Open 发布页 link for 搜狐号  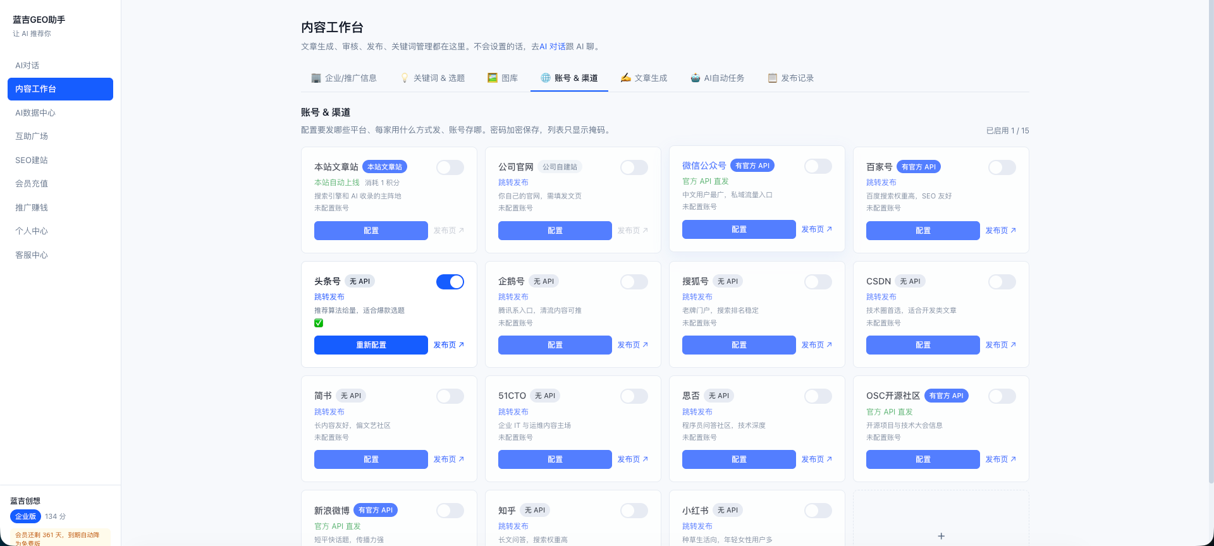coord(817,345)
